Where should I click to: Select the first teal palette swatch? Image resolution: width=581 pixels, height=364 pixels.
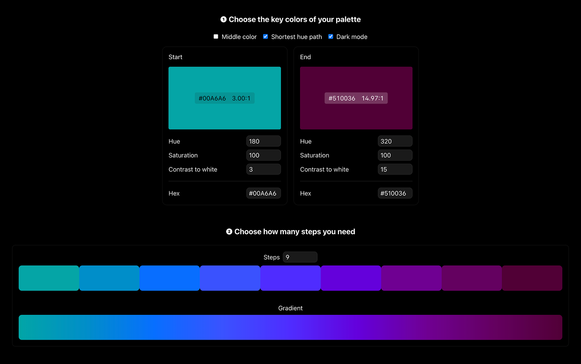(x=49, y=278)
